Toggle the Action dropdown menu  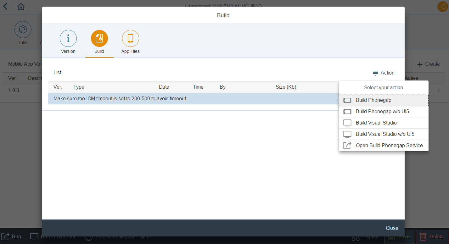click(x=384, y=73)
